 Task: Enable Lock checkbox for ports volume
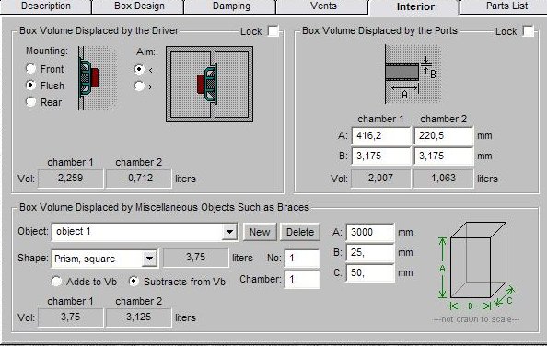pos(529,31)
